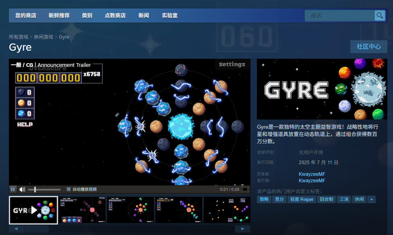Select the 三消 user tag
The image size is (393, 235).
tap(343, 199)
